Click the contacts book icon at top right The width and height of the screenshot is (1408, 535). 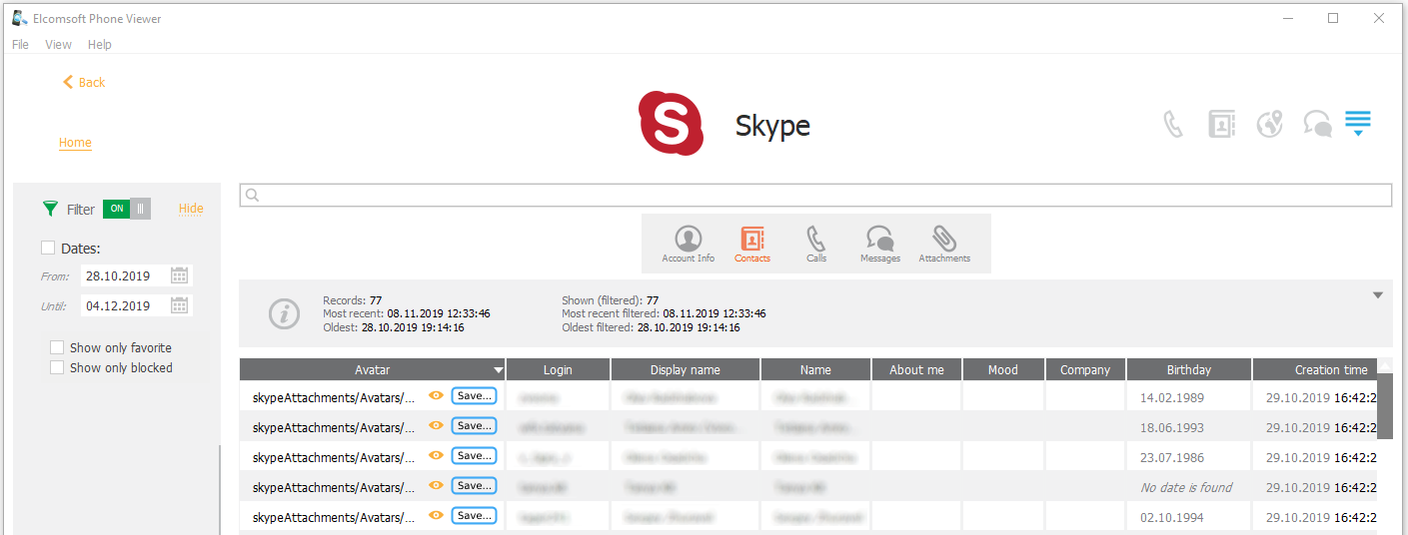coord(1221,124)
